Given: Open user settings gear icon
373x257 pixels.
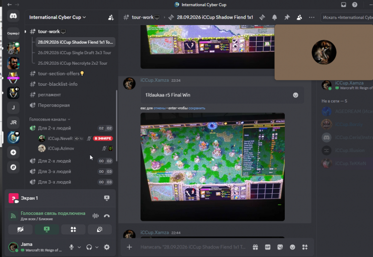Looking at the screenshot, I should 107,247.
